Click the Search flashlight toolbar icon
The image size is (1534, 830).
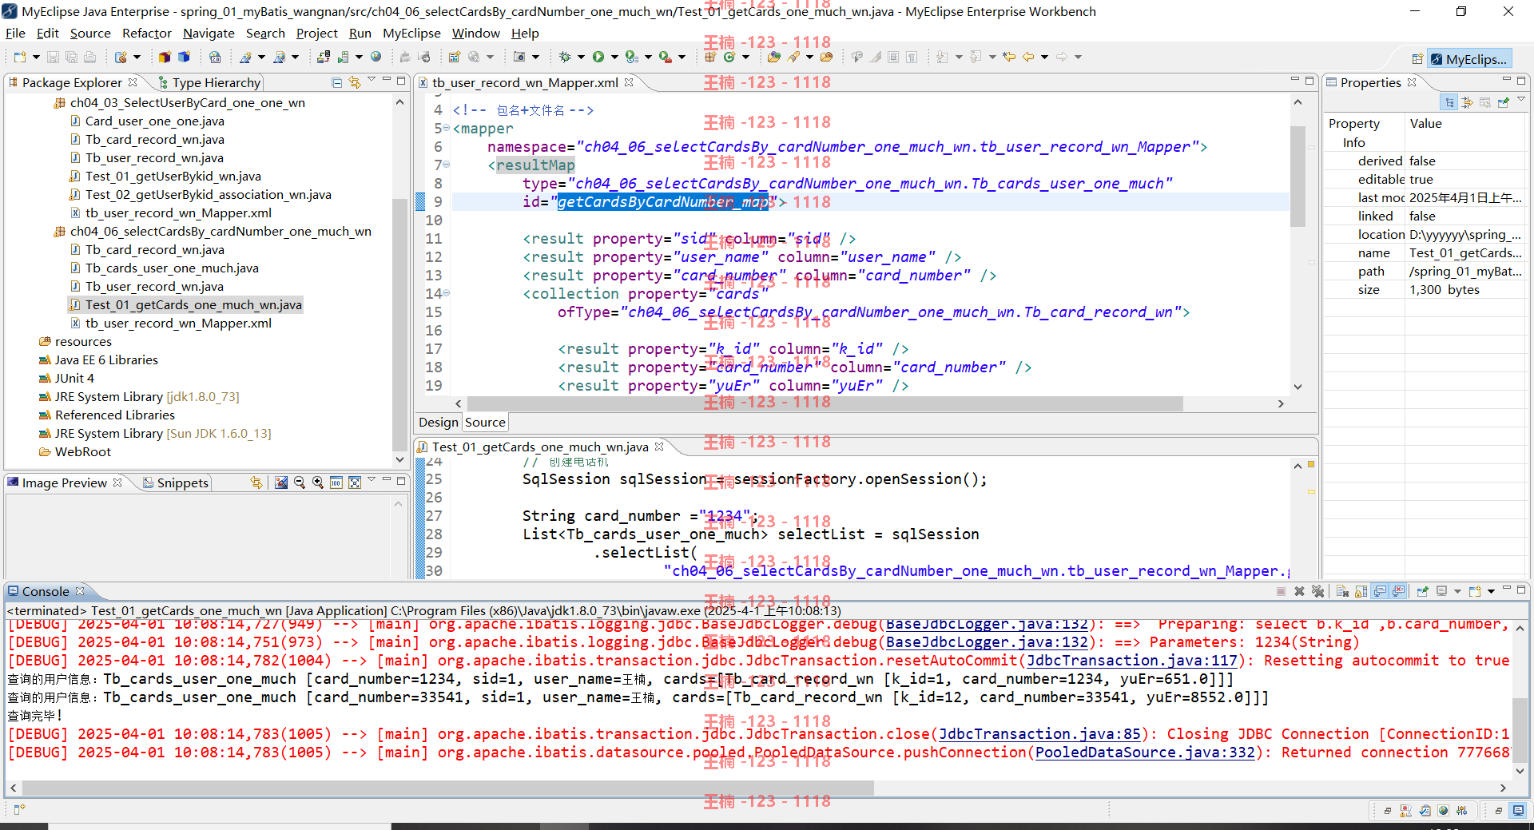[x=793, y=57]
